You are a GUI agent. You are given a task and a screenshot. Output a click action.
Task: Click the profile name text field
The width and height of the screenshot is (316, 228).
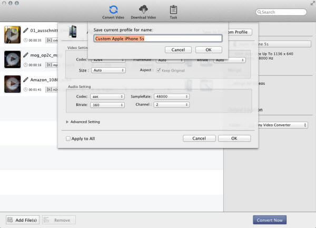[158, 38]
